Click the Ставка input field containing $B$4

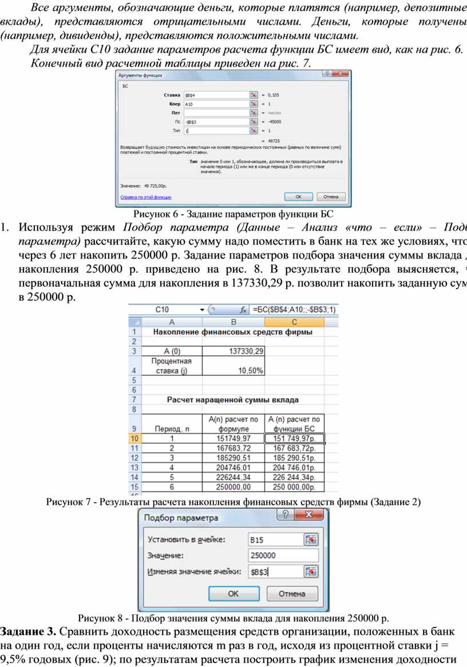coord(216,95)
